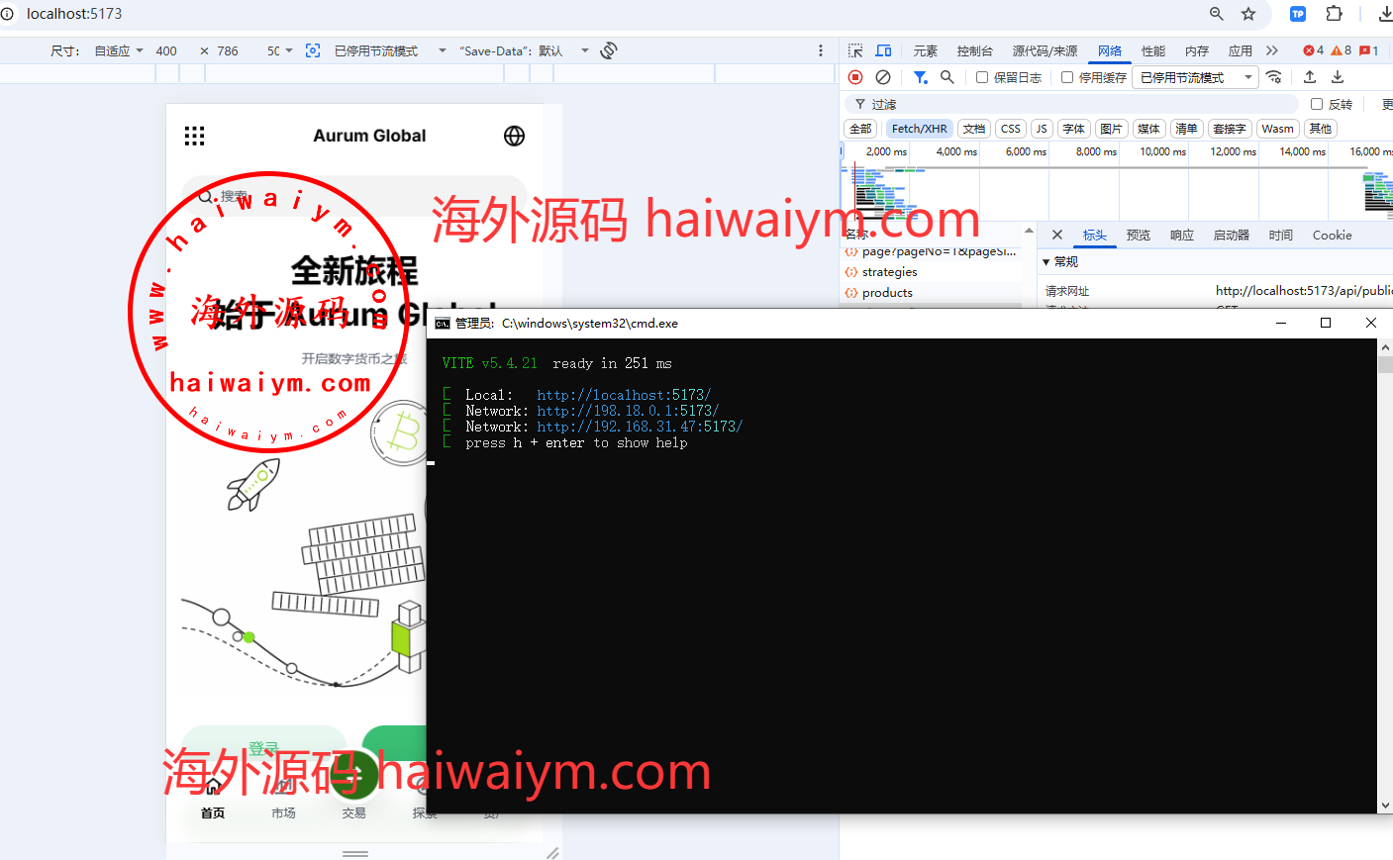Toggle the Wasm request type filter
The image size is (1393, 860).
pyautogui.click(x=1277, y=129)
